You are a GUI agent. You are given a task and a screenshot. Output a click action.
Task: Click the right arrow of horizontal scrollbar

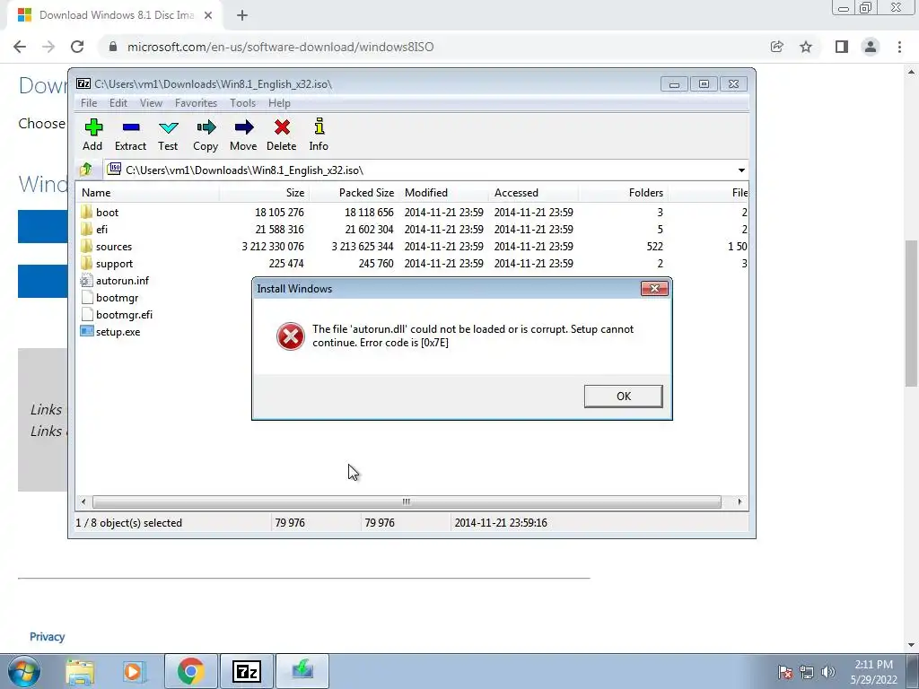[740, 502]
